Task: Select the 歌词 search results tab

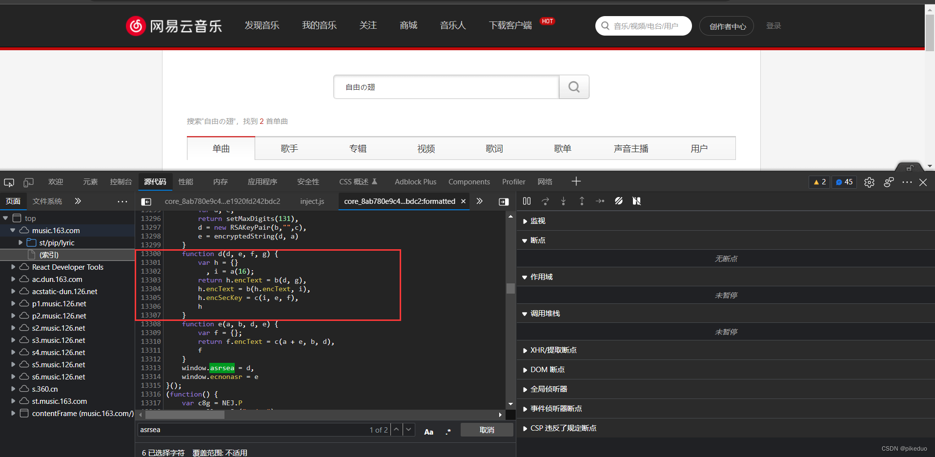Action: click(494, 149)
